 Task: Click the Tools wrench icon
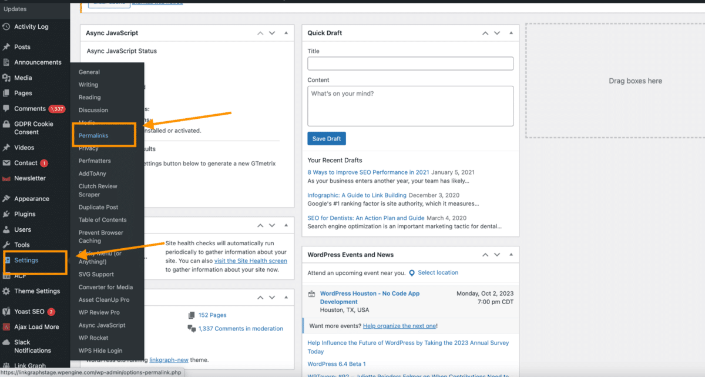point(6,245)
